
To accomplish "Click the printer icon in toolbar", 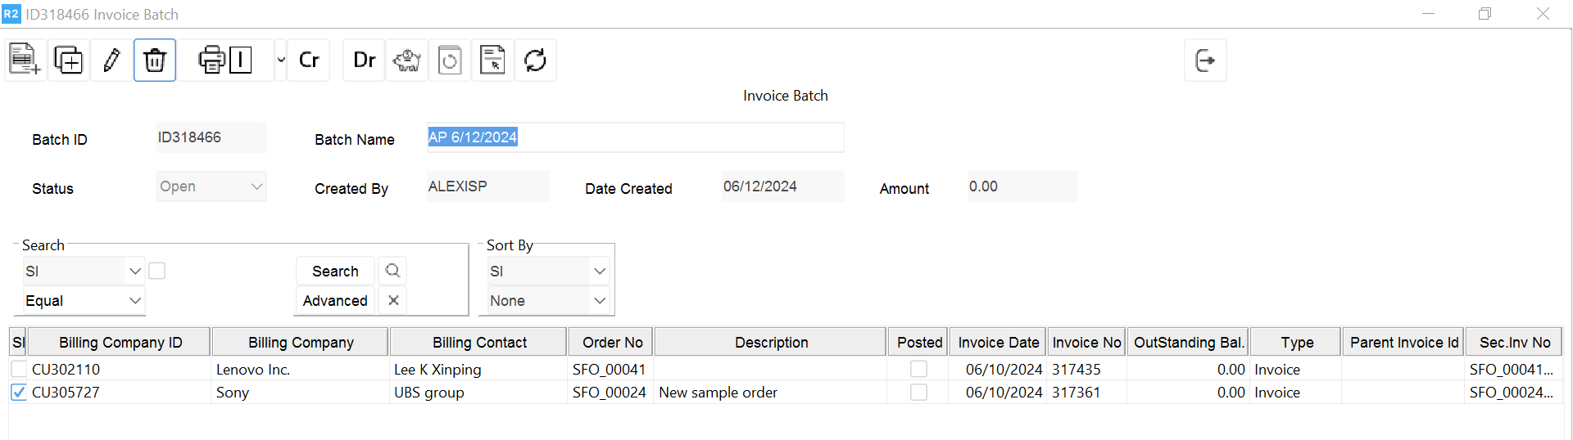I will pyautogui.click(x=211, y=60).
